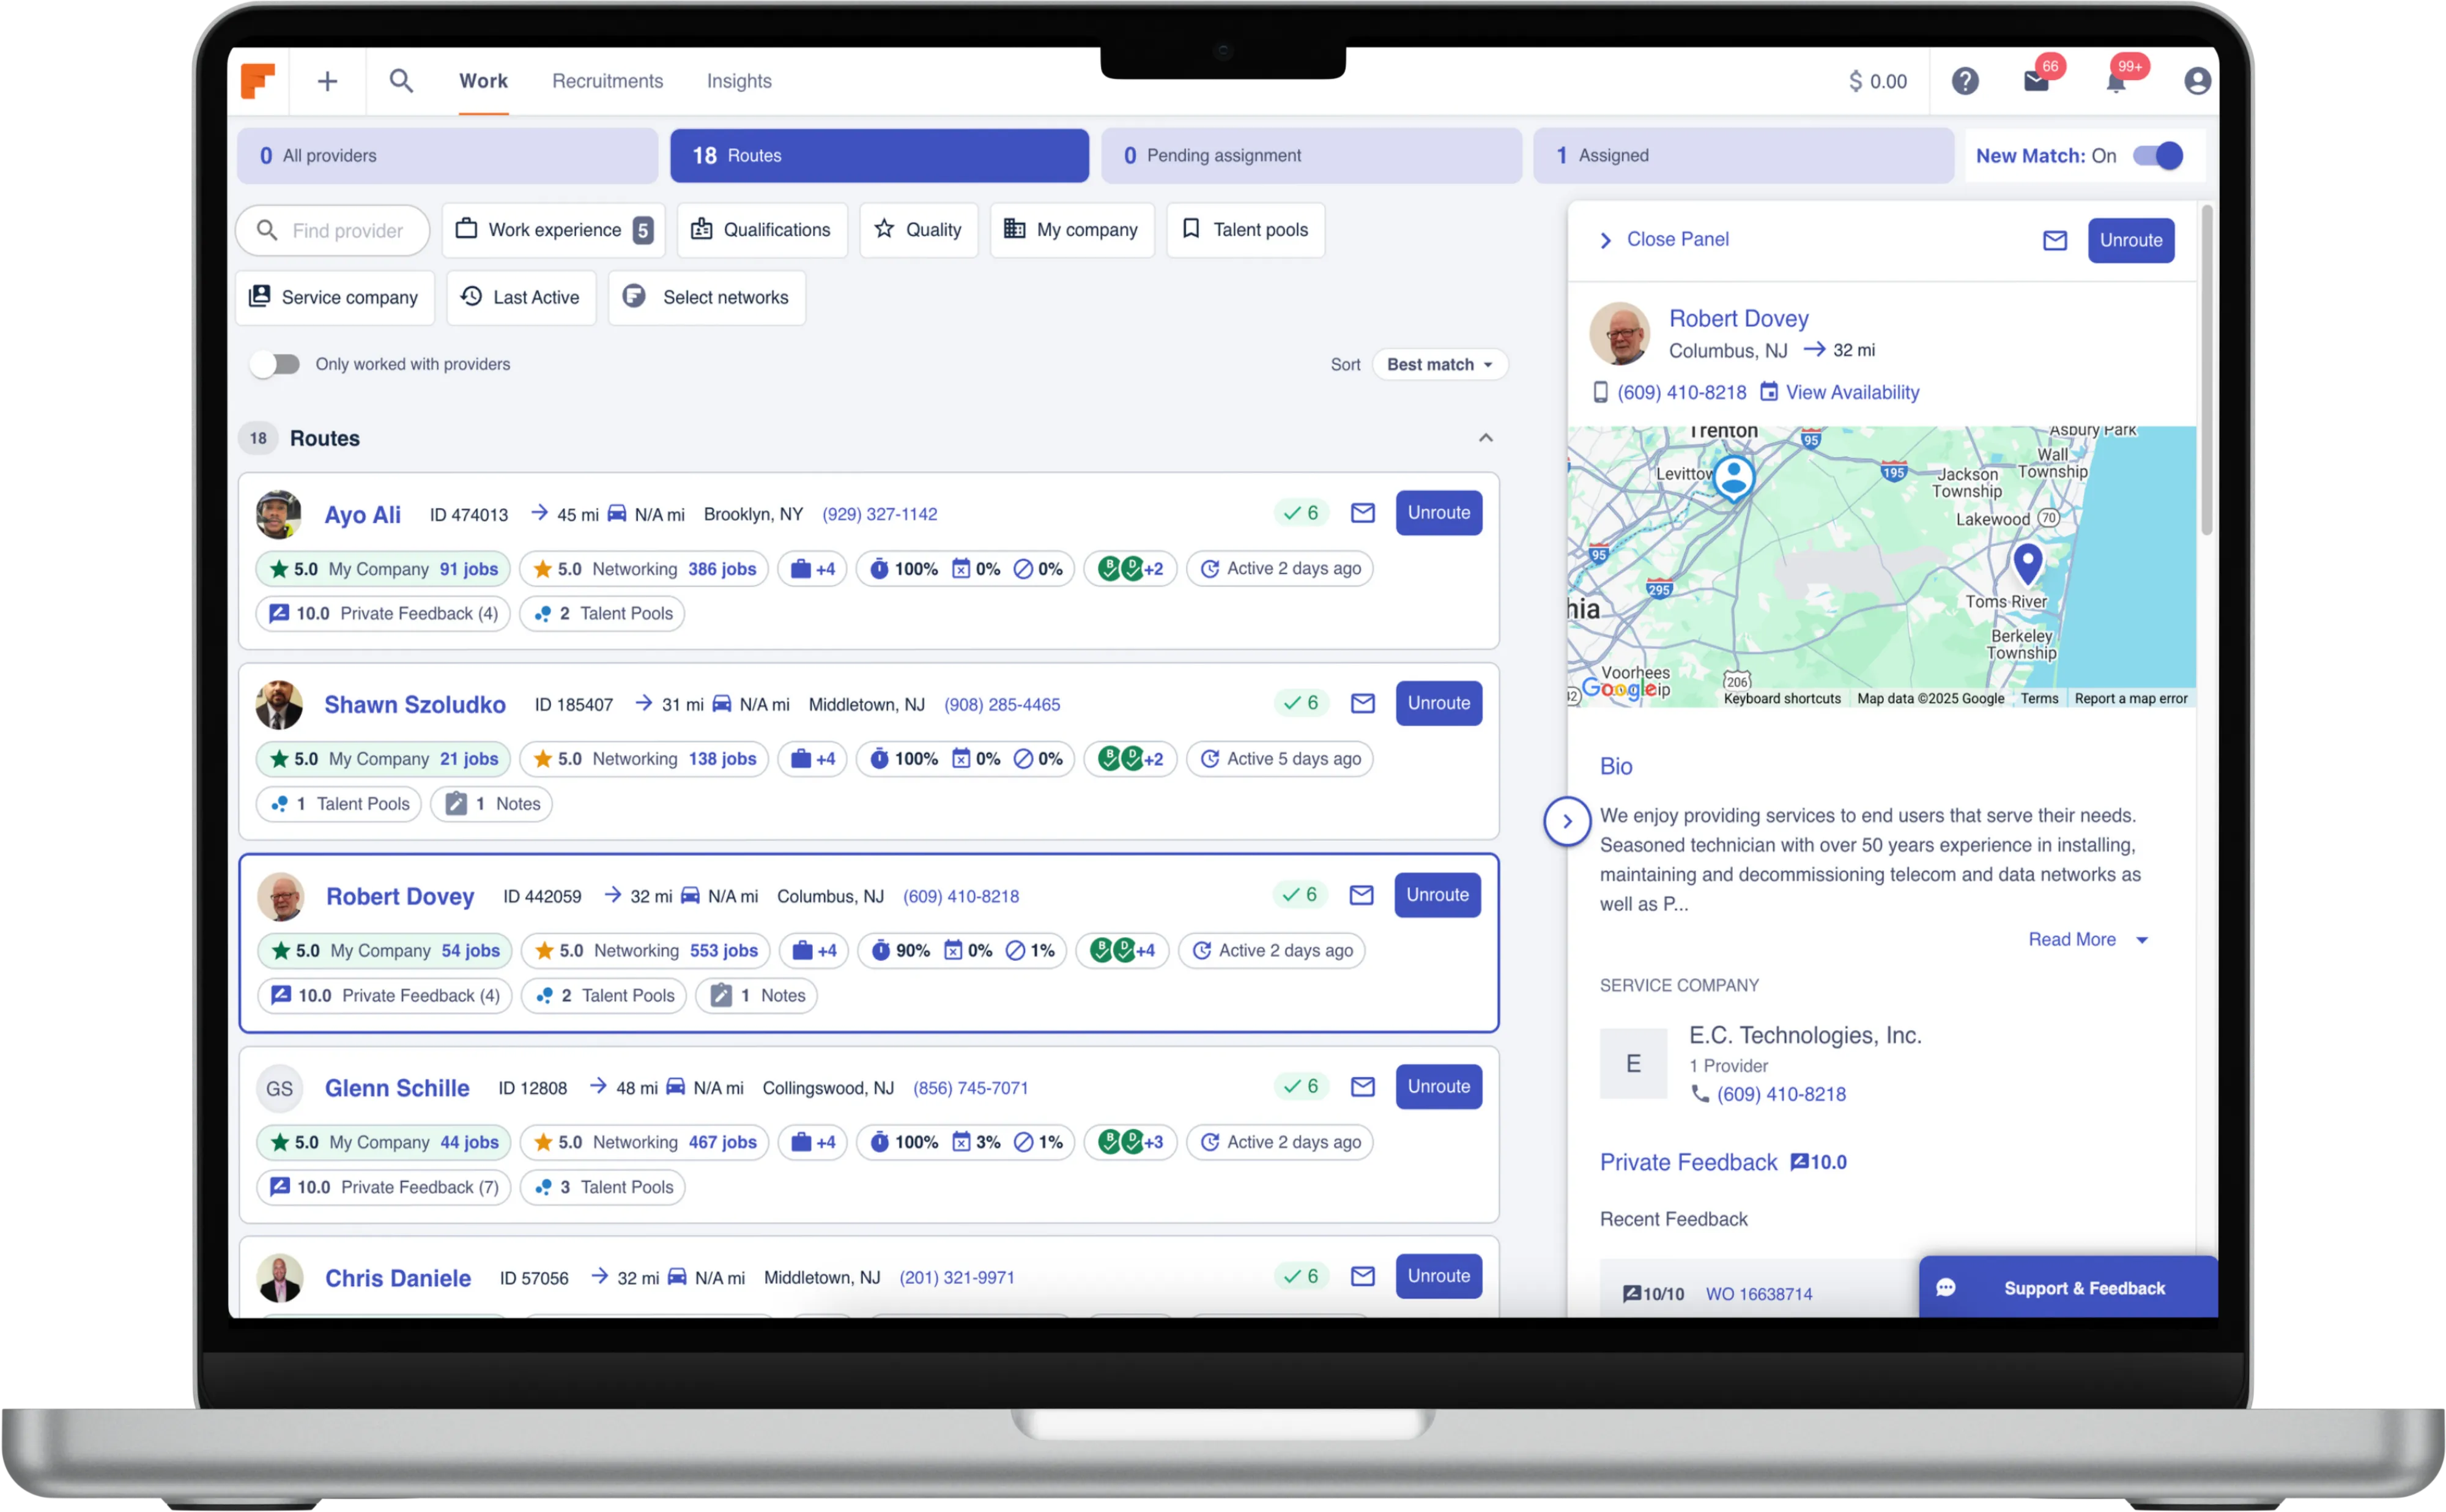Open the help question mark icon
Image resolution: width=2446 pixels, height=1512 pixels.
click(1964, 81)
